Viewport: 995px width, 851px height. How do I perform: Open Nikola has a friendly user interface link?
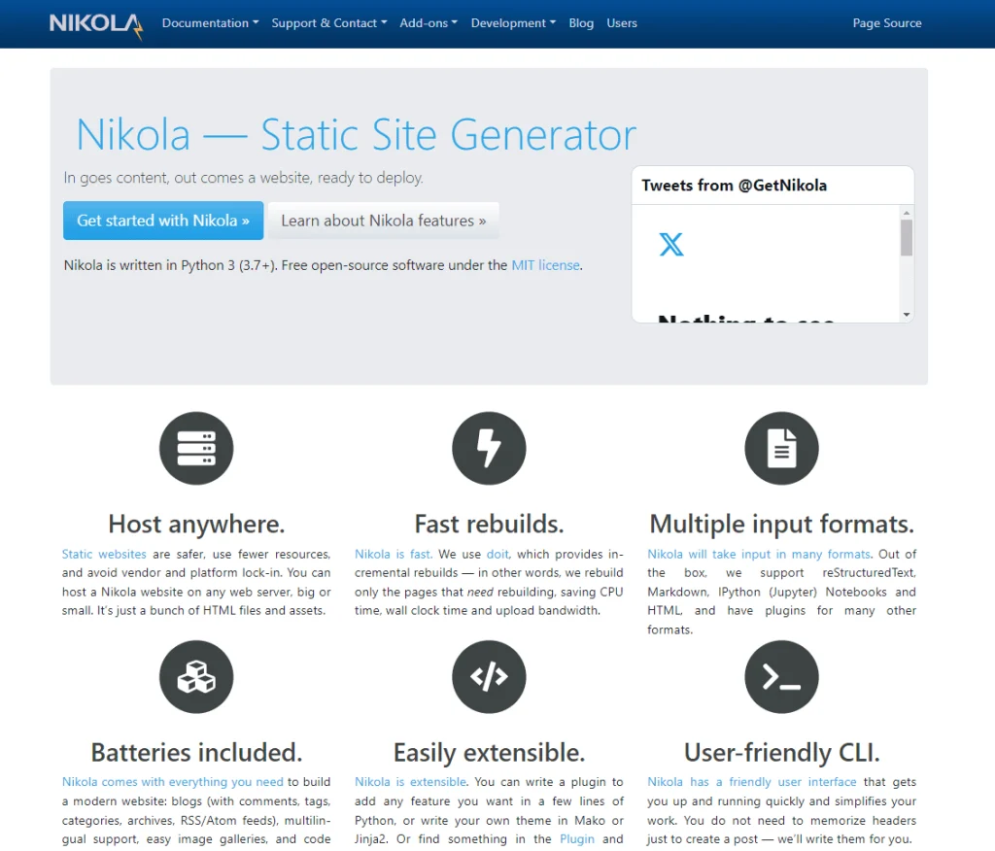pyautogui.click(x=752, y=782)
